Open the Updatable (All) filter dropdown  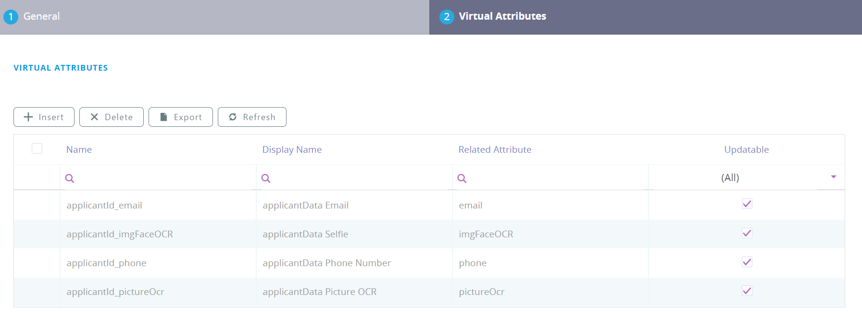747,177
